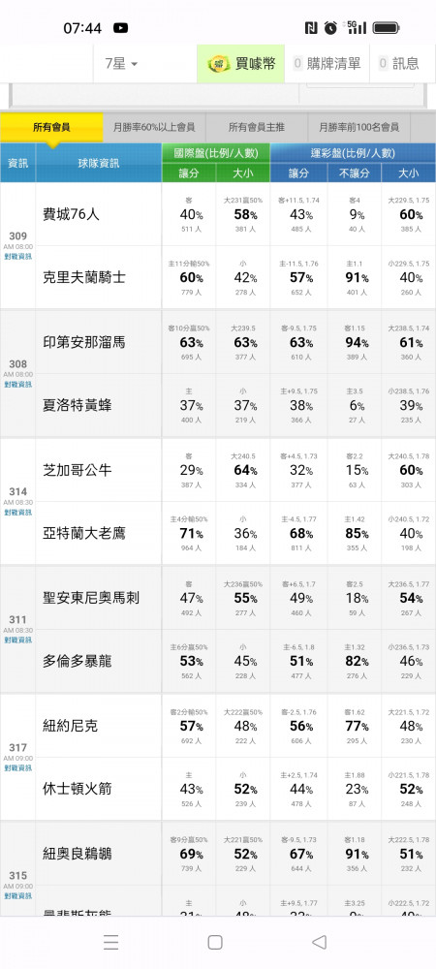436x969 pixels.
Task: Expand the 7星 dropdown
Action: (121, 64)
